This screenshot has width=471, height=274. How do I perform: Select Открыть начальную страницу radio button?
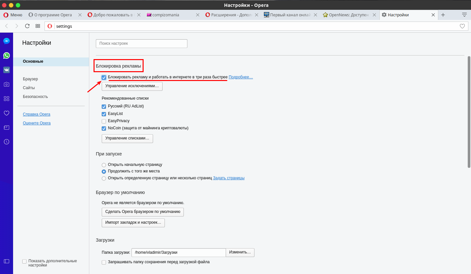[x=104, y=165]
